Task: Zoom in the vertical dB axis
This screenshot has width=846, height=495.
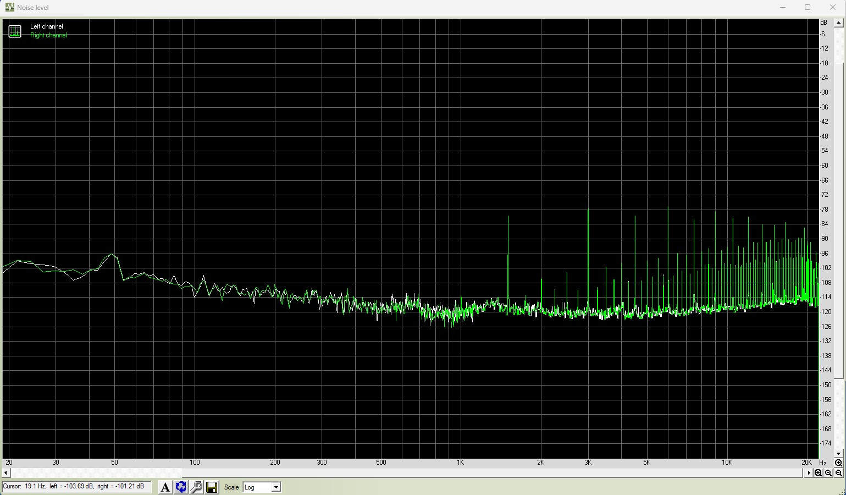Action: click(x=838, y=463)
